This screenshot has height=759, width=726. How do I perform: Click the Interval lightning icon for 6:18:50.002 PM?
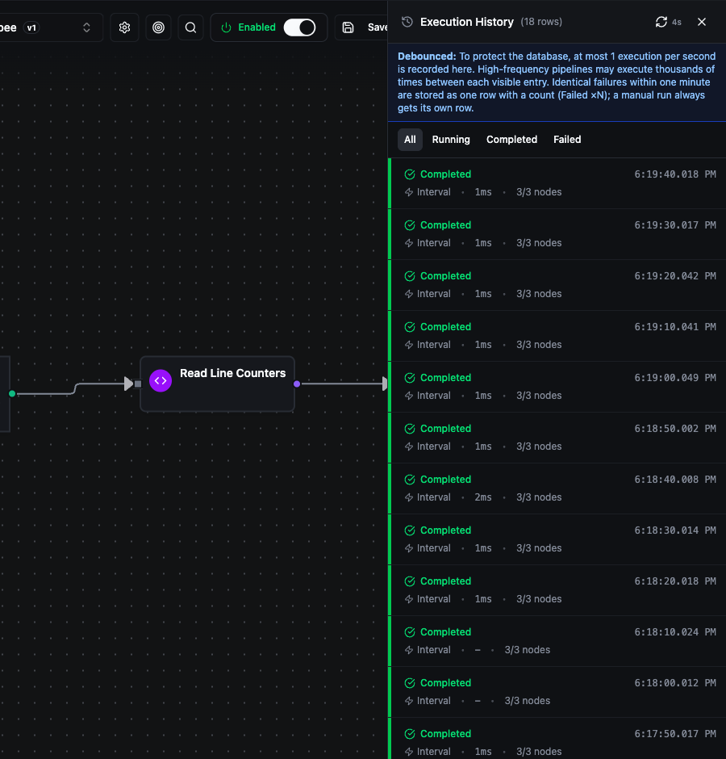409,447
